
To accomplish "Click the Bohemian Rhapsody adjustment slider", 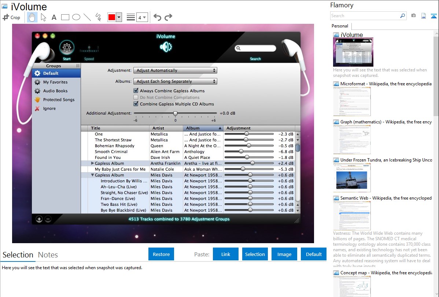I will (249, 145).
